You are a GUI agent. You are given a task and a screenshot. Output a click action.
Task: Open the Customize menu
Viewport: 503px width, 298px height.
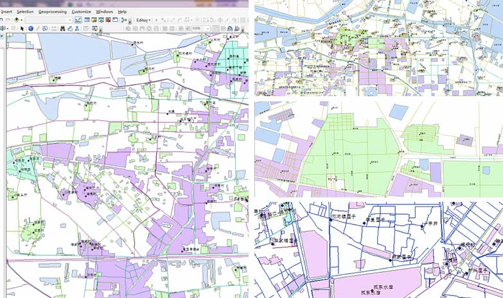point(81,12)
